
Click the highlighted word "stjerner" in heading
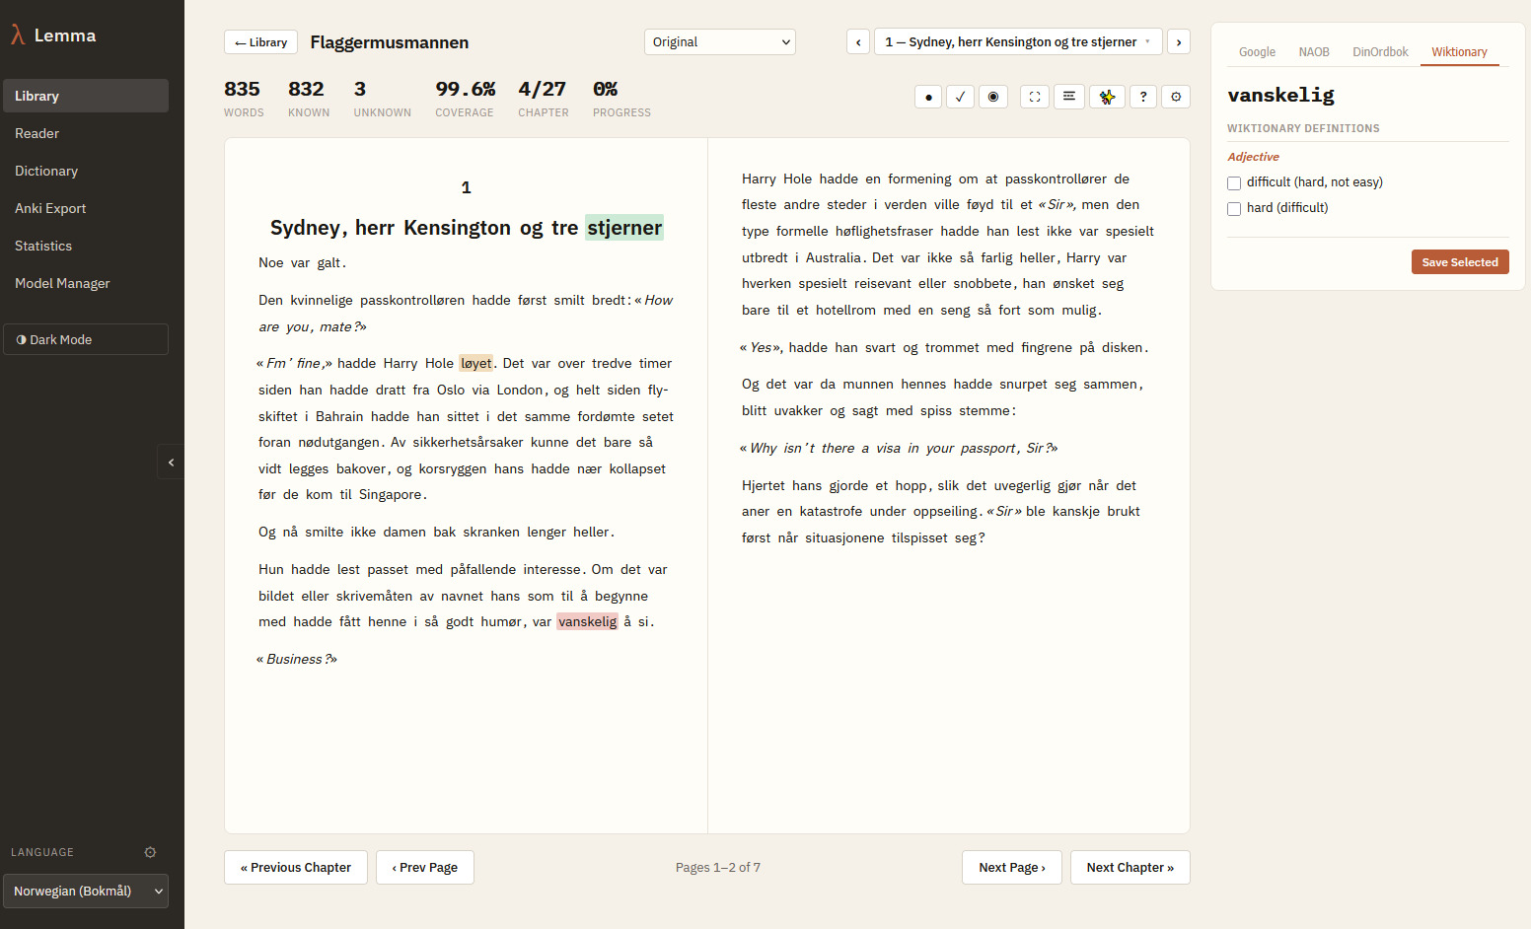624,228
